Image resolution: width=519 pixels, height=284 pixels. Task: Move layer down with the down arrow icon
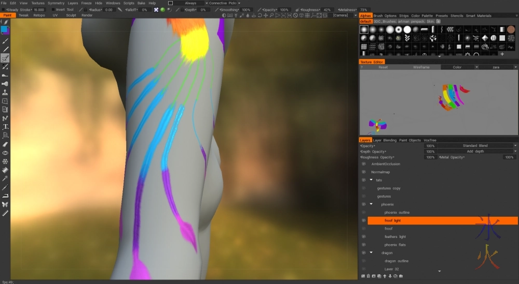pos(390,276)
